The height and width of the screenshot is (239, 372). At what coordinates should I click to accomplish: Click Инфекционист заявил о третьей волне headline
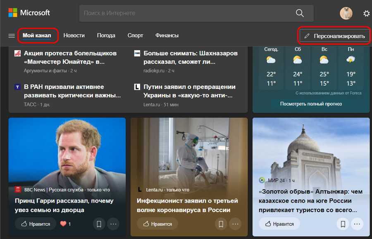click(187, 205)
